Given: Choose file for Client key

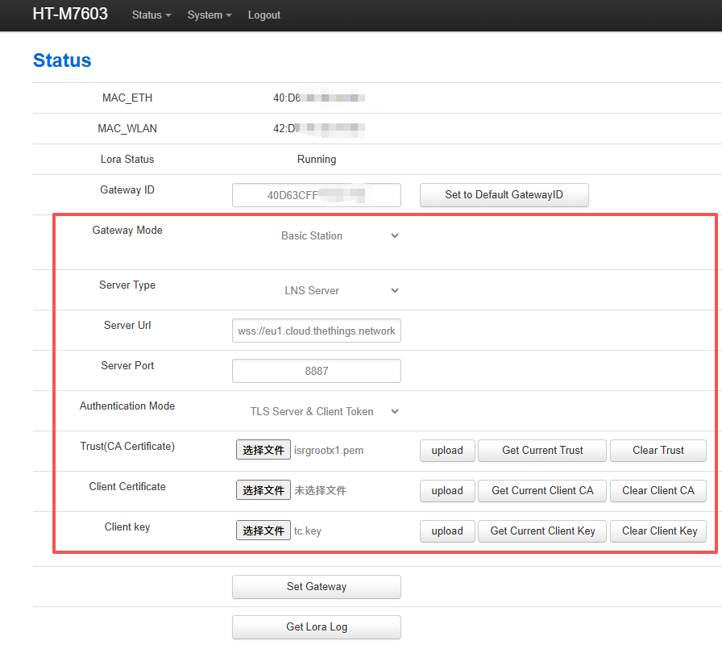Looking at the screenshot, I should pos(263,531).
